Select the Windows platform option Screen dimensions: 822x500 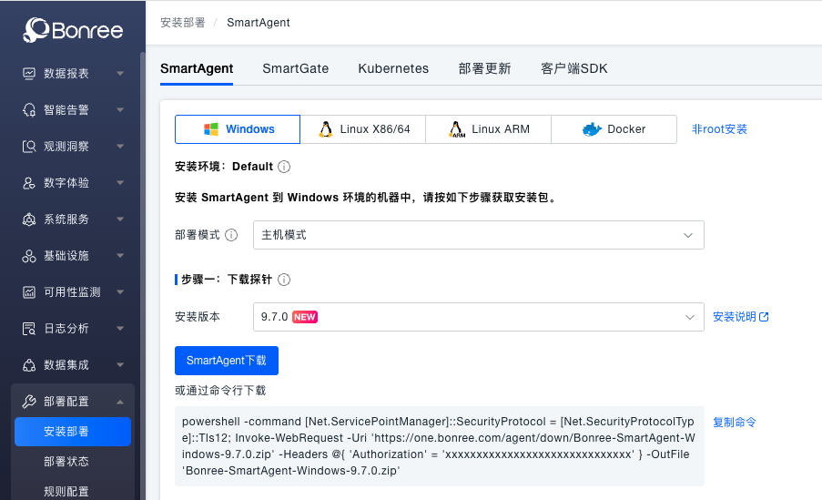(x=238, y=129)
